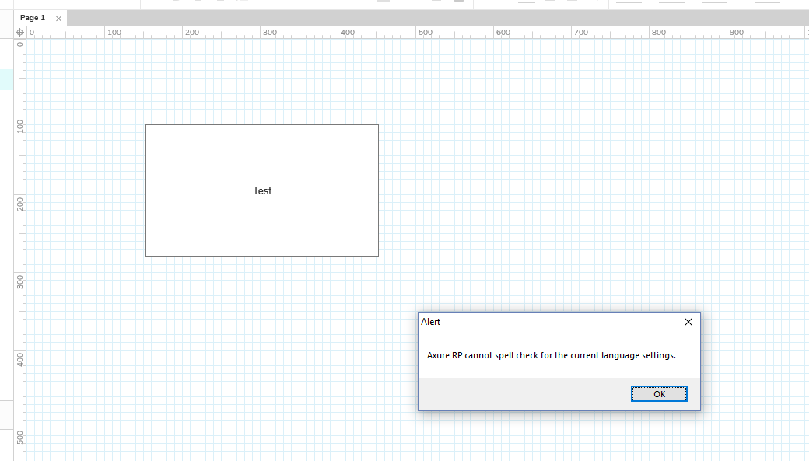Click the Test label inside the widget
The width and height of the screenshot is (809, 461).
(x=262, y=190)
